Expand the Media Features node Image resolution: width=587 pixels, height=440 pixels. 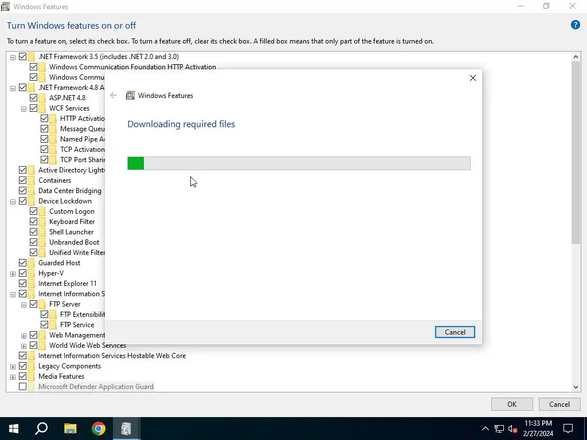[x=13, y=377]
